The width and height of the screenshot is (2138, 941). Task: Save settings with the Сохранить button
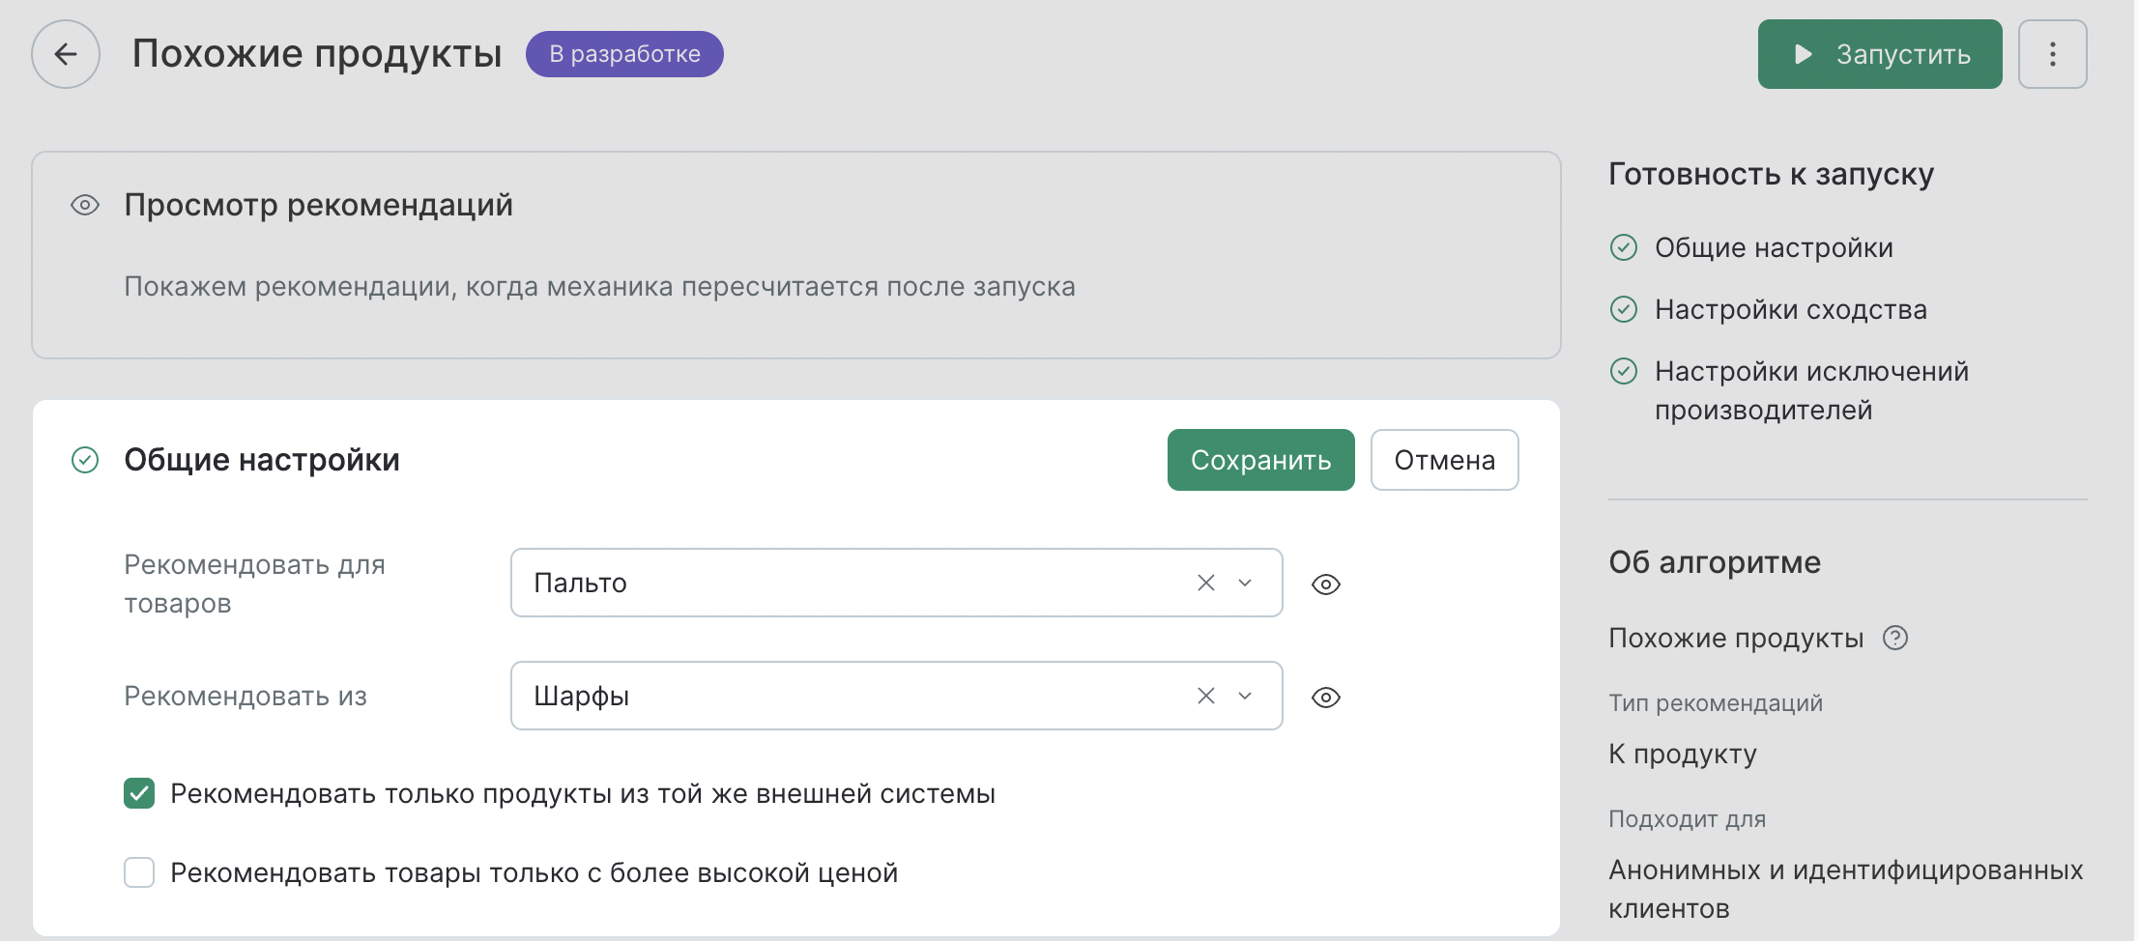coord(1260,460)
